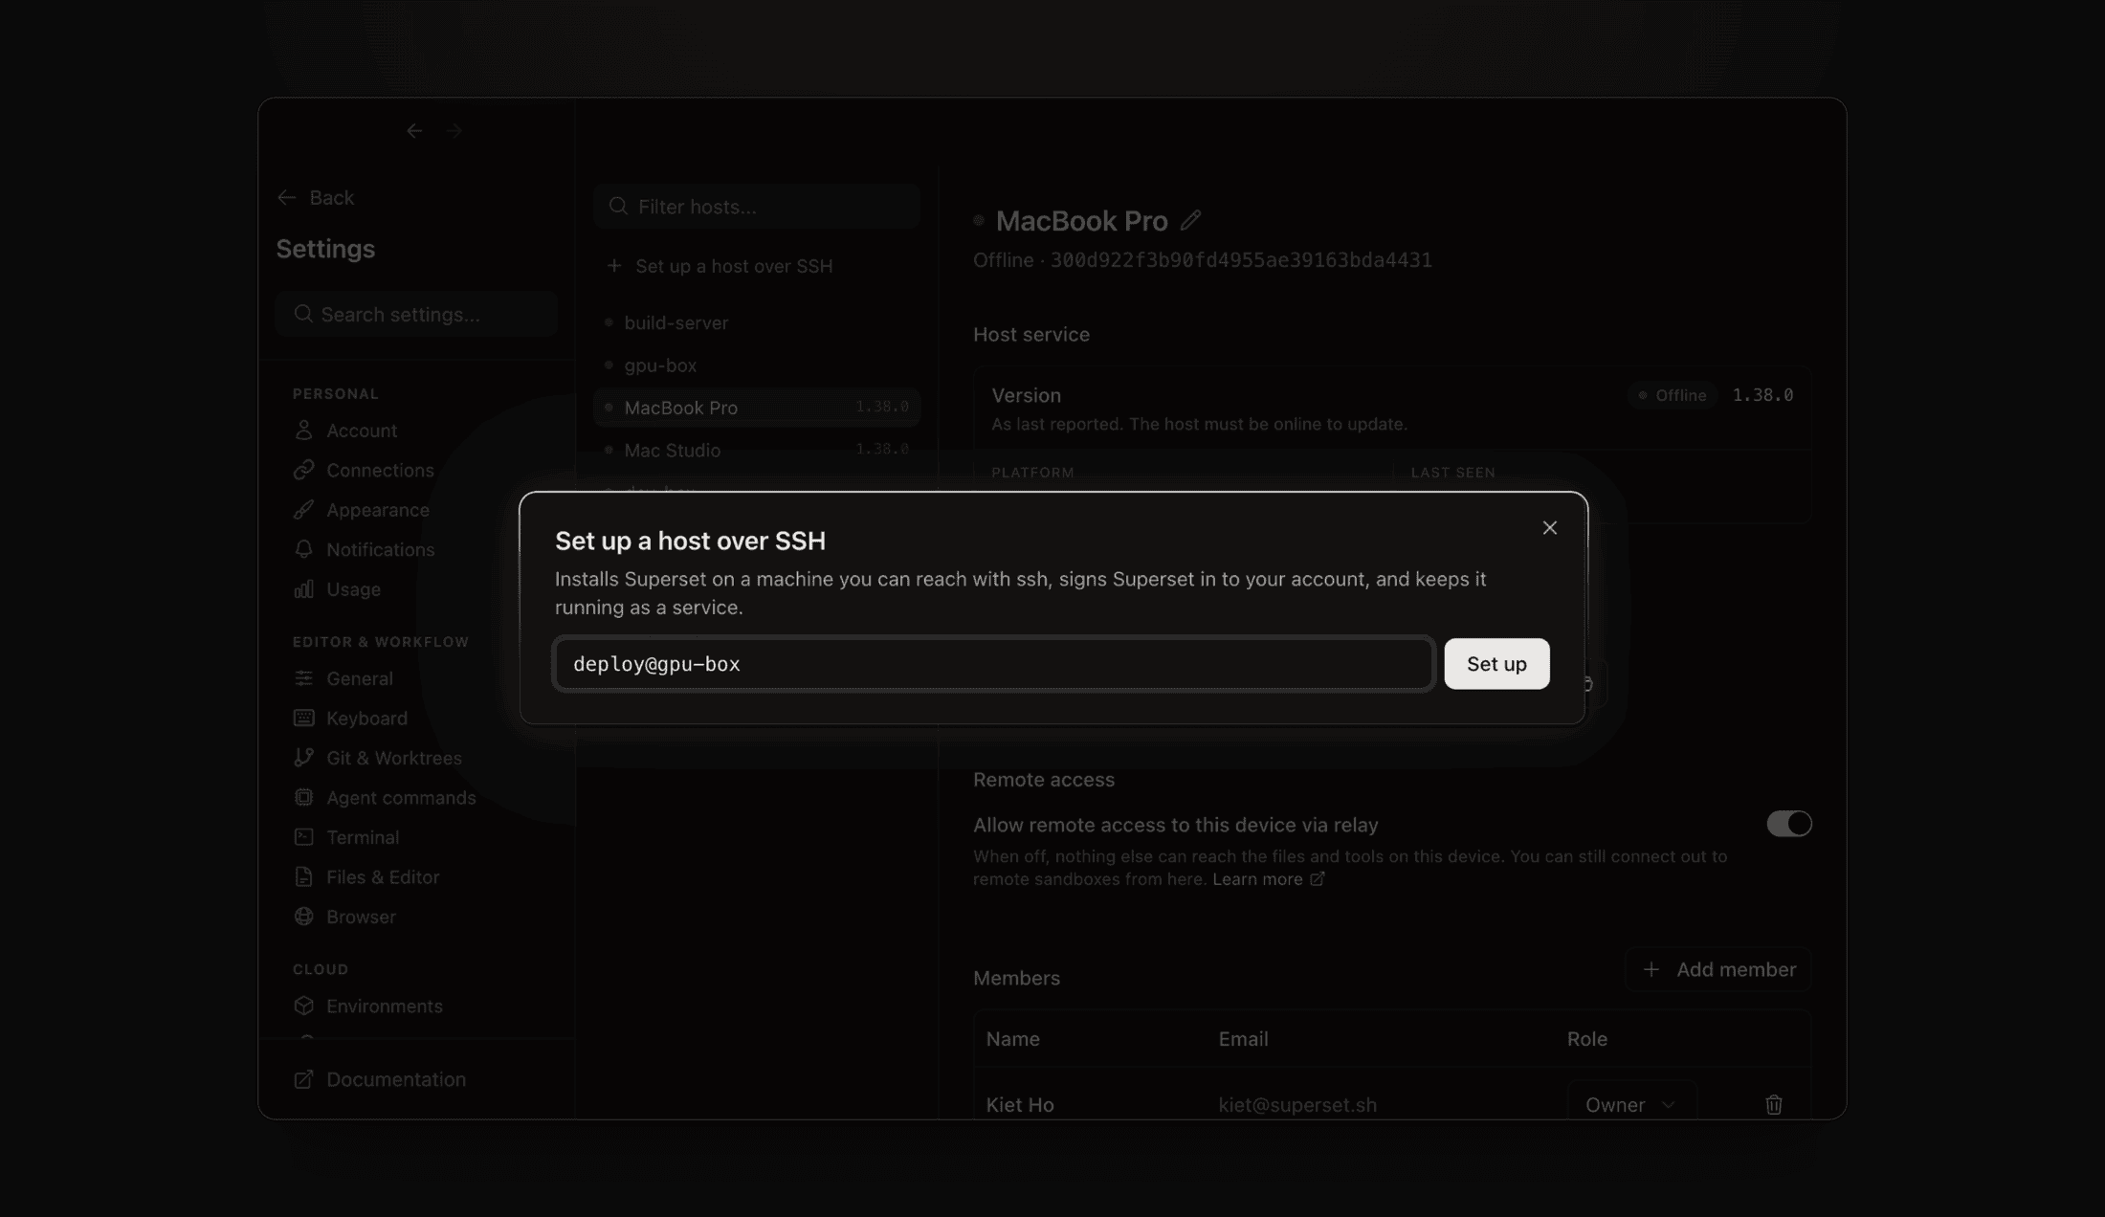This screenshot has height=1217, width=2105.
Task: Focus the deploy@gpu-box SSH input field
Action: pos(993,664)
